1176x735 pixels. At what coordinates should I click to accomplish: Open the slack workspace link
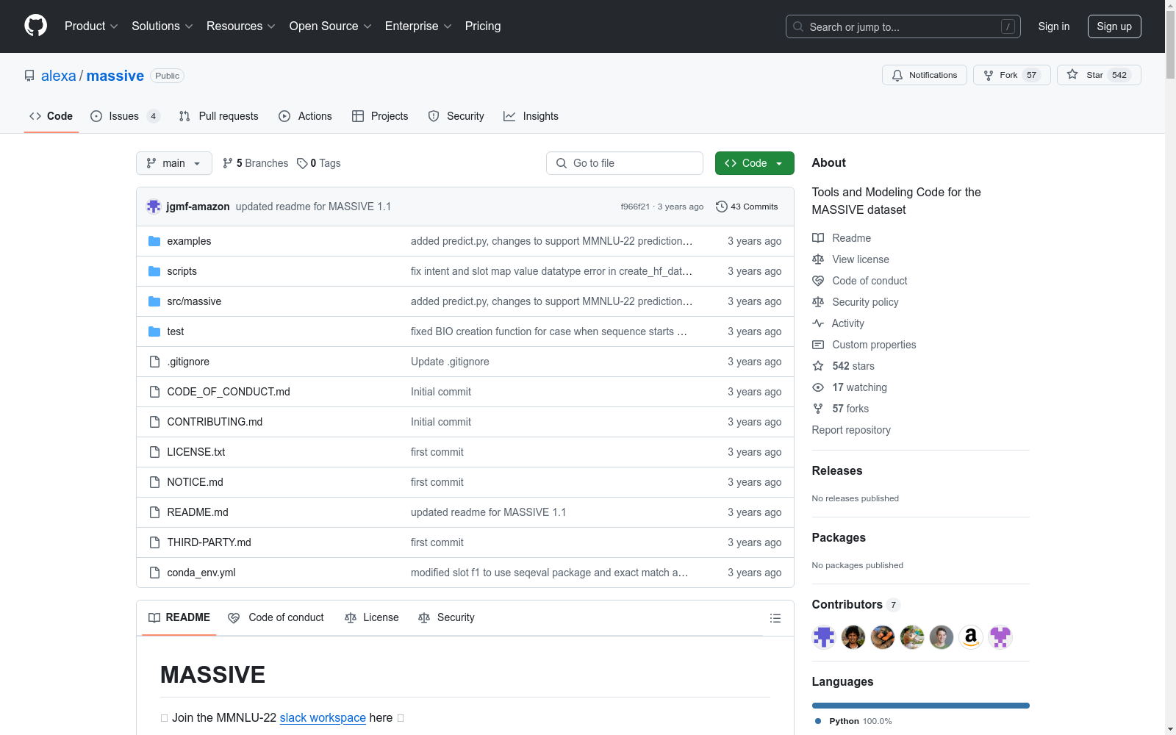coord(323,717)
